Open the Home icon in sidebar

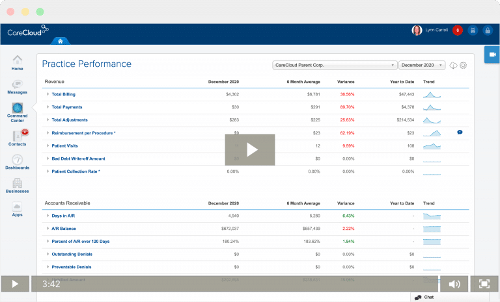coord(18,60)
